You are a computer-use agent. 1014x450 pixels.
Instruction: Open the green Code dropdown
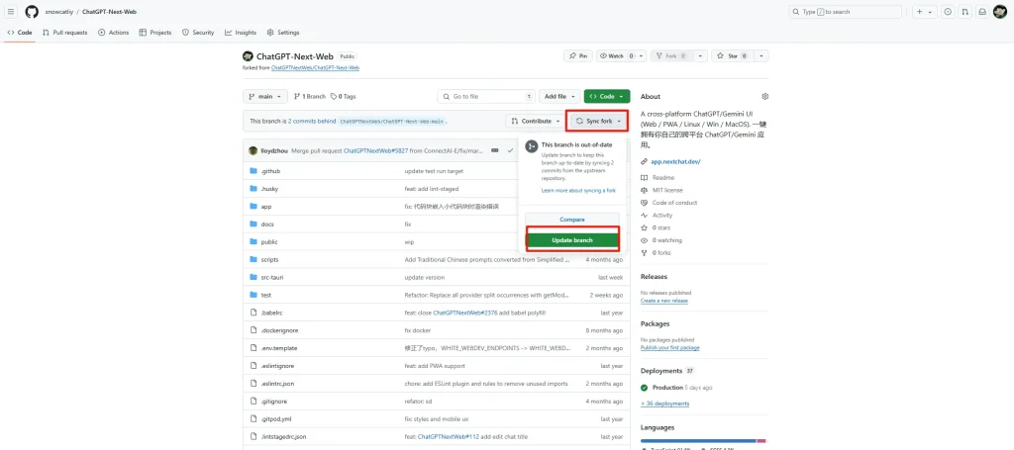coord(606,96)
